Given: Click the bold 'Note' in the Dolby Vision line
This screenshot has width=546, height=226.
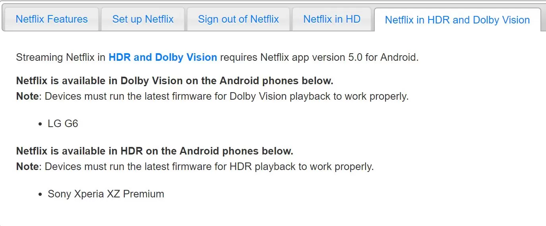Looking at the screenshot, I should (x=27, y=96).
